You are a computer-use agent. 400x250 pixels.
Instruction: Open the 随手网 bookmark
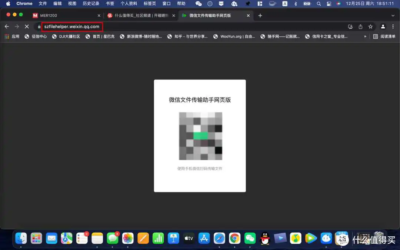tap(280, 36)
